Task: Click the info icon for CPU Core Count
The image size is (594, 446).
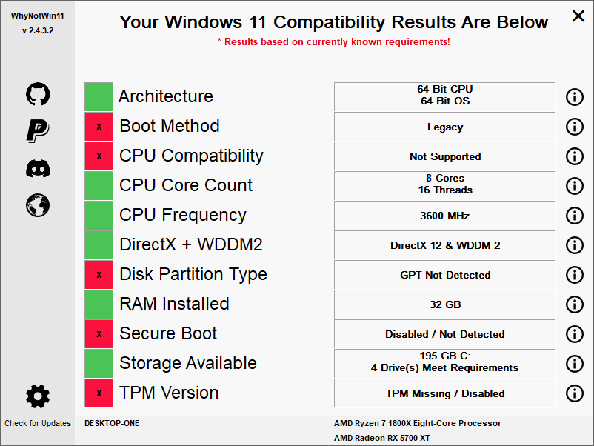Action: pos(574,186)
